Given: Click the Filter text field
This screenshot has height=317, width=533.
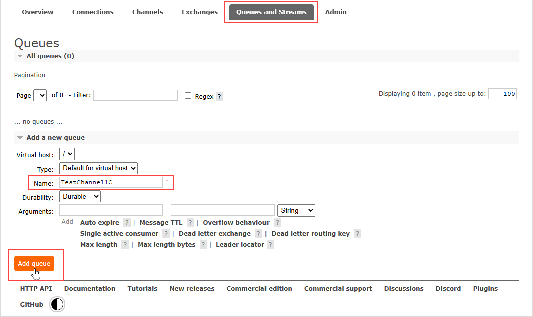Looking at the screenshot, I should coord(135,95).
